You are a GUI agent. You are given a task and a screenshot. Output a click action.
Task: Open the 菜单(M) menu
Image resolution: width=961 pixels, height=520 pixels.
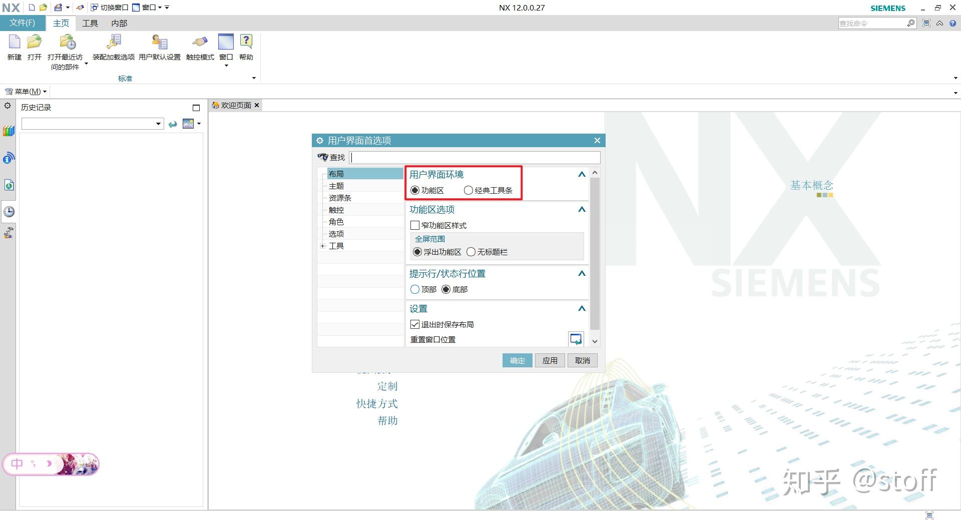pos(25,91)
